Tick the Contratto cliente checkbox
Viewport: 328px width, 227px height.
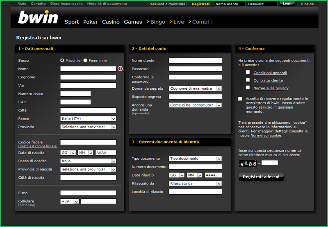click(x=248, y=80)
